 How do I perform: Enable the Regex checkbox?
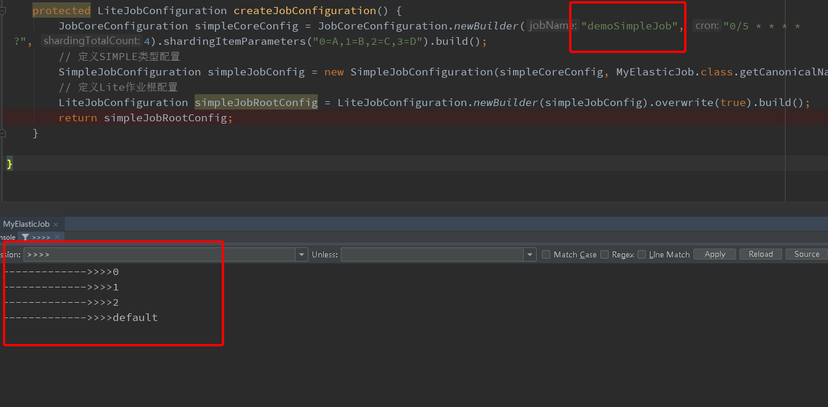click(604, 254)
